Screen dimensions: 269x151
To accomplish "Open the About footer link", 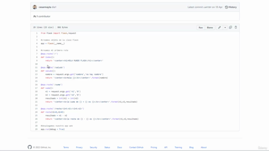I will [203, 147].
